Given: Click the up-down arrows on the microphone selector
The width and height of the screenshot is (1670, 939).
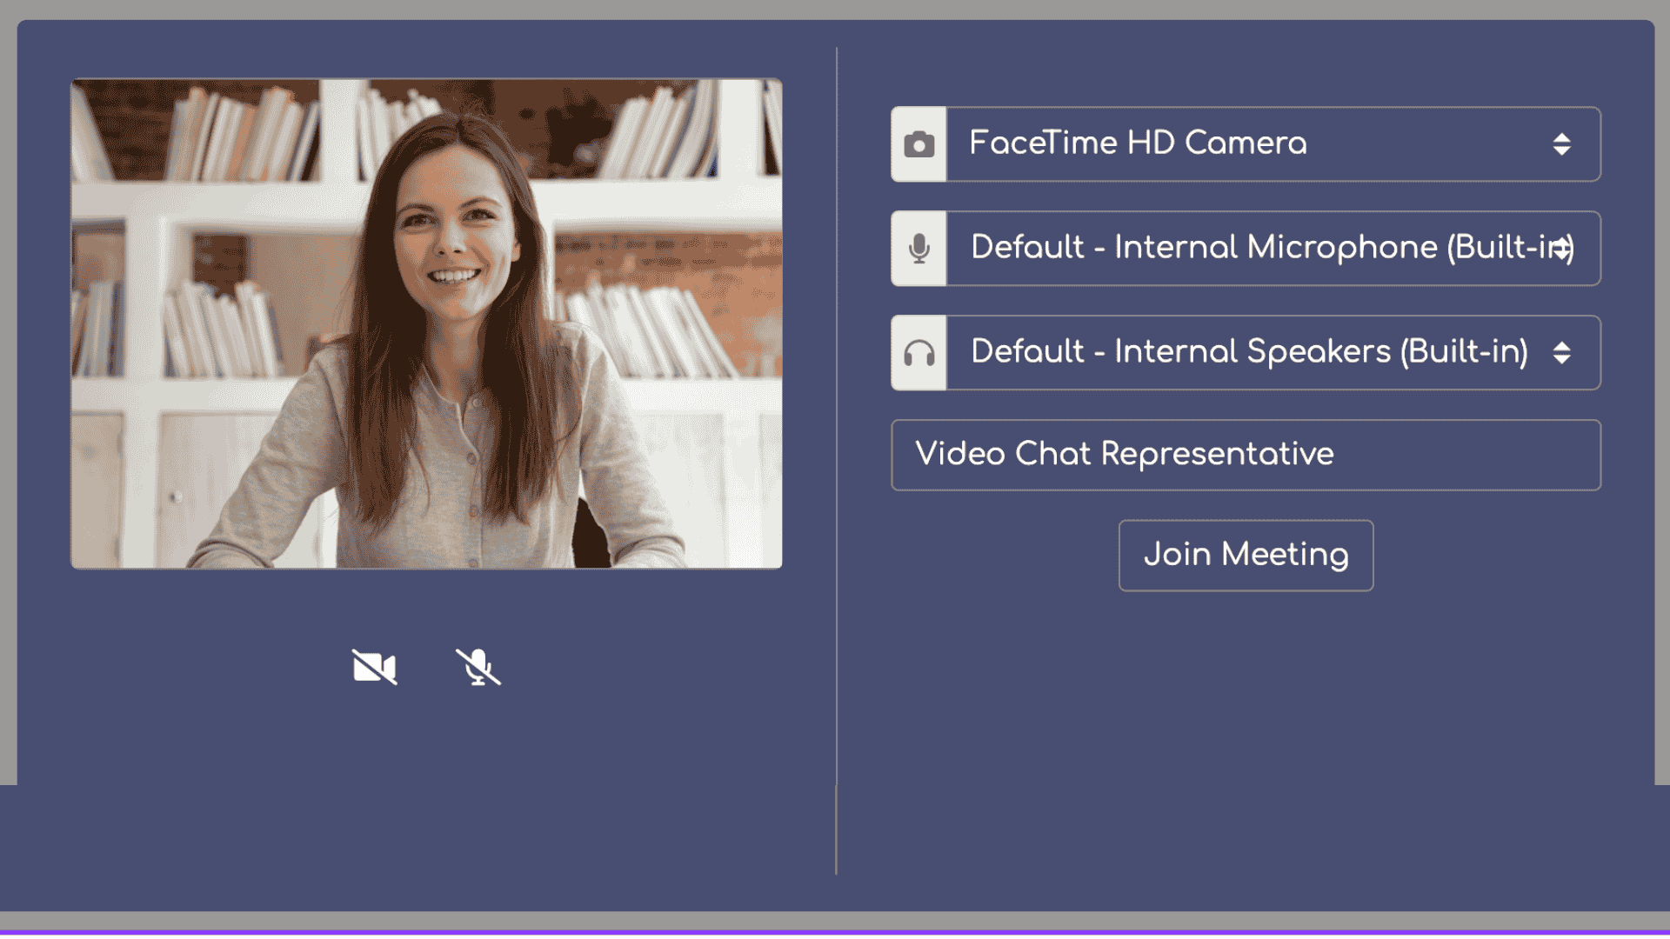Looking at the screenshot, I should [1561, 249].
